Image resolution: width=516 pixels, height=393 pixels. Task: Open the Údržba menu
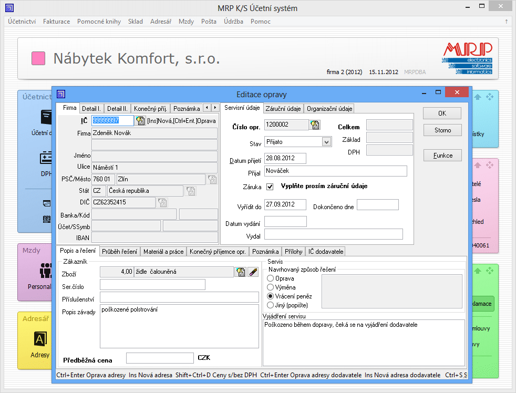tap(233, 22)
